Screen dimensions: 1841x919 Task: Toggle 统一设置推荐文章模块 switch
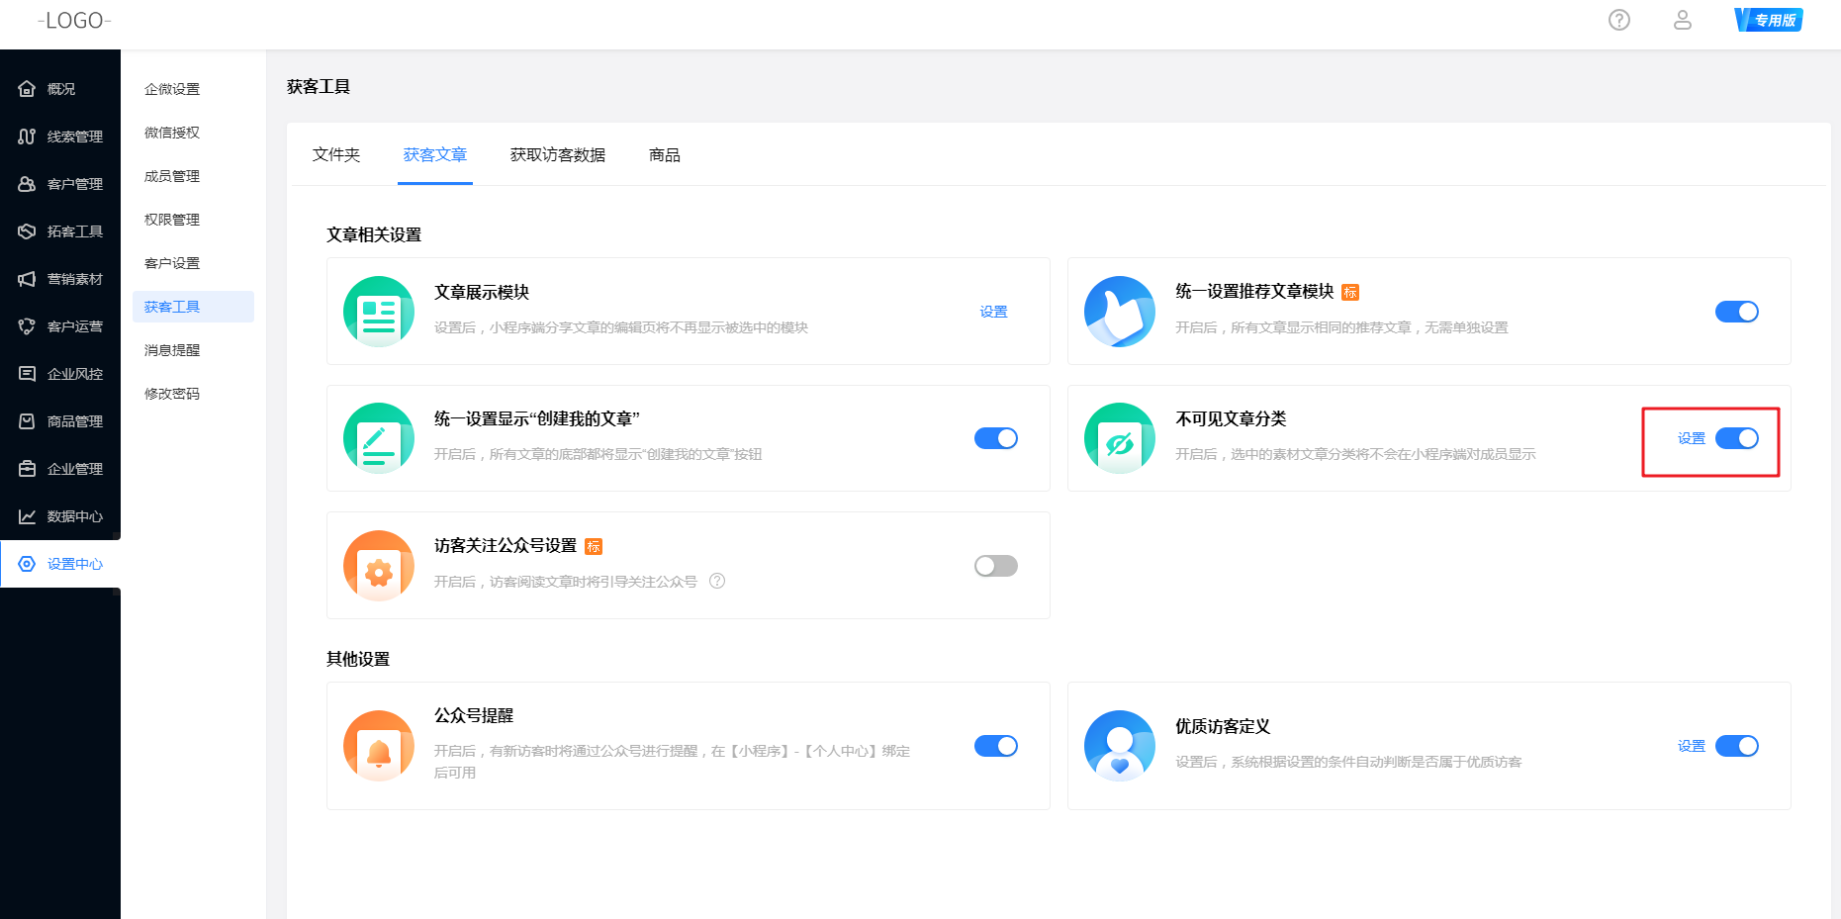(1736, 312)
